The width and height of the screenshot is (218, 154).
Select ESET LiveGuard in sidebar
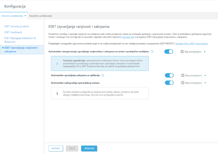pyautogui.click(x=13, y=32)
